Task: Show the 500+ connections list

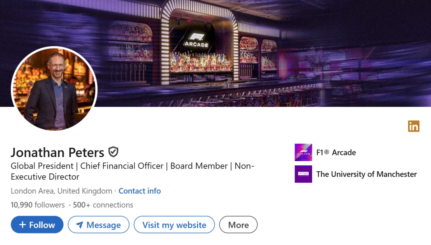Action: (x=103, y=205)
